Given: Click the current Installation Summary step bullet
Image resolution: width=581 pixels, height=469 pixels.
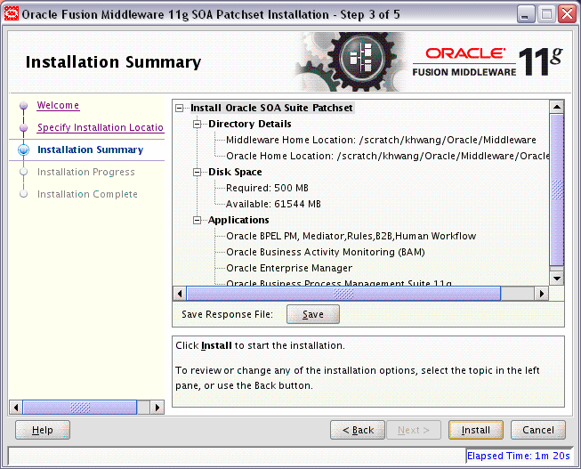Looking at the screenshot, I should [24, 150].
